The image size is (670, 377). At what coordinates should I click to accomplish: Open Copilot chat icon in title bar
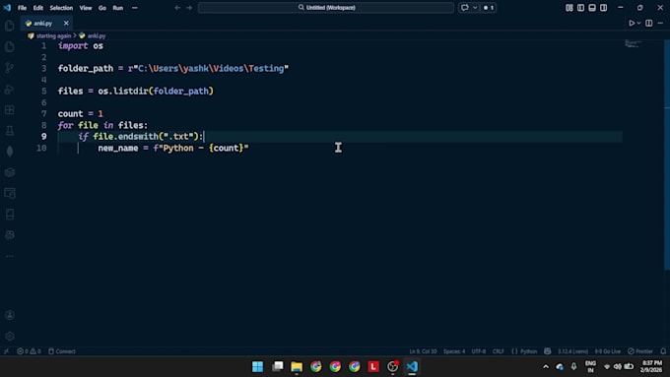coord(464,8)
